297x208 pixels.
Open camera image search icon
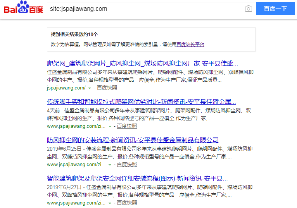click(x=248, y=9)
